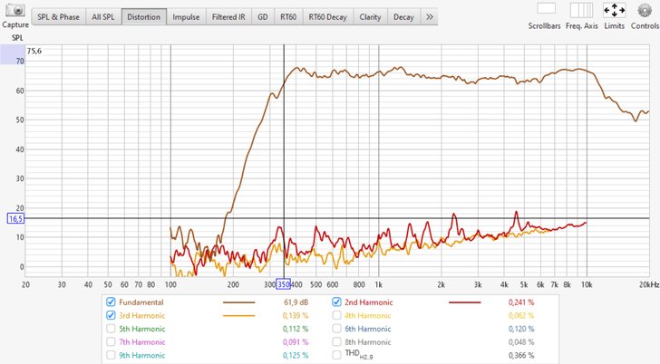Uncheck the Fundamental trace checkbox

tap(111, 302)
